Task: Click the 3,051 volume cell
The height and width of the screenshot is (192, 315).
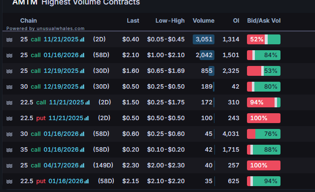Action: [x=204, y=39]
